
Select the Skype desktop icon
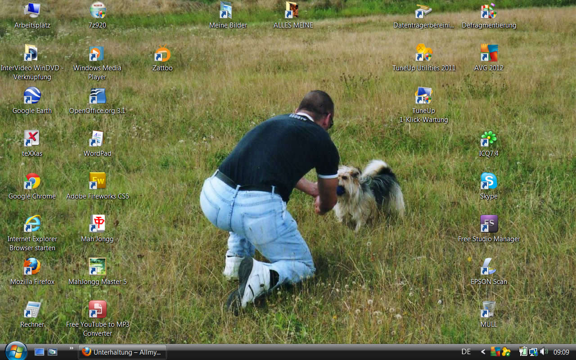click(489, 181)
